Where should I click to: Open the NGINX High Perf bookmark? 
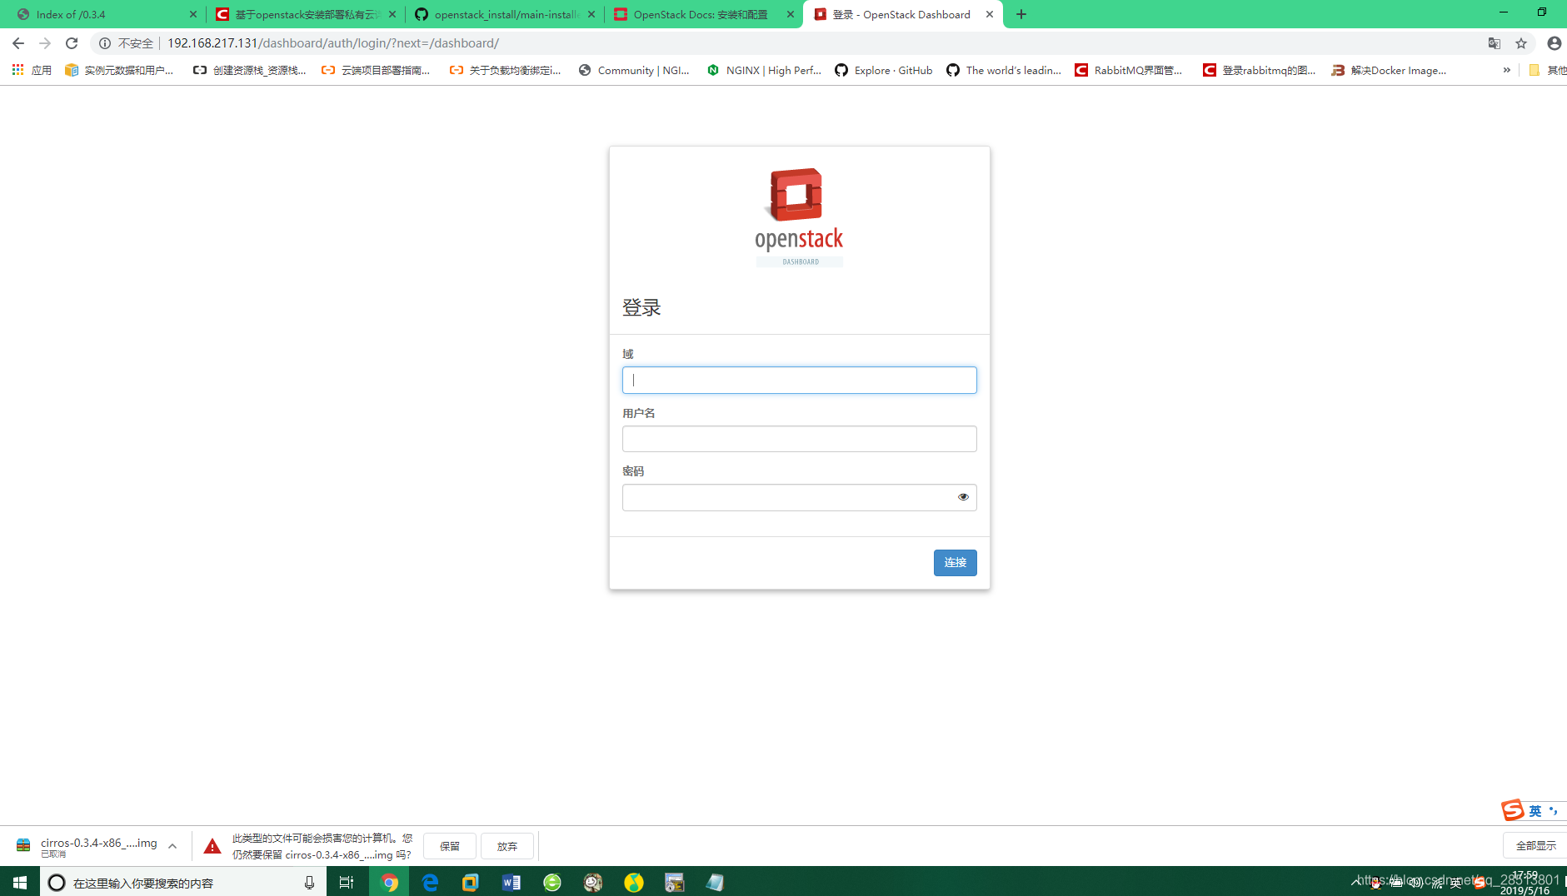[x=764, y=70]
